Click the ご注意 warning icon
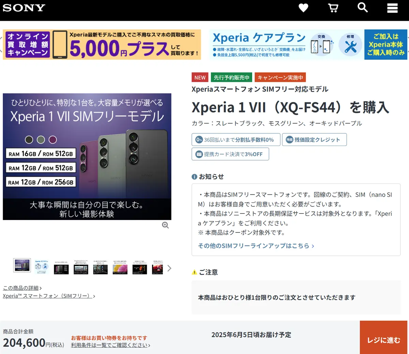 (x=194, y=272)
